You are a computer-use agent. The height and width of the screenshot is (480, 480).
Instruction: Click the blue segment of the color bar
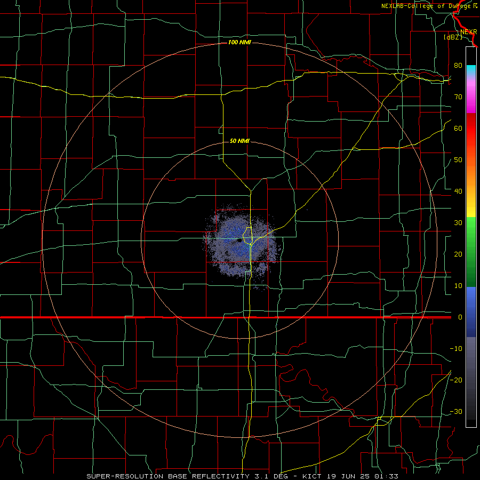click(x=471, y=312)
